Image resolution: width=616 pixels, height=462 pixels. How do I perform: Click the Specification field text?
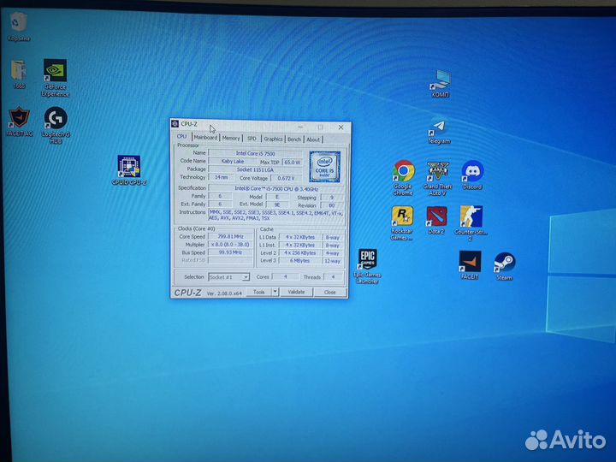(276, 188)
